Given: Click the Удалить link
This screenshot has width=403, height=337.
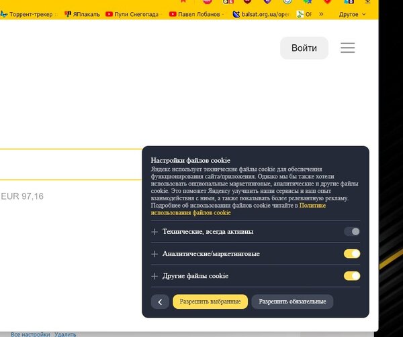Looking at the screenshot, I should click(65, 334).
